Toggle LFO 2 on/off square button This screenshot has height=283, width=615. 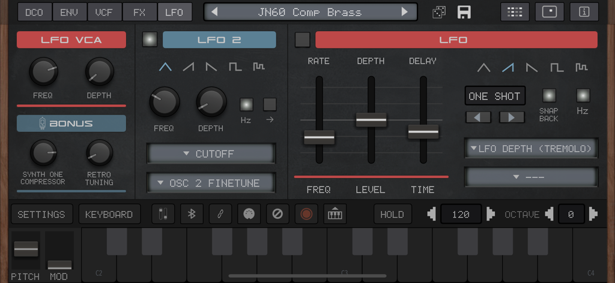tap(150, 40)
